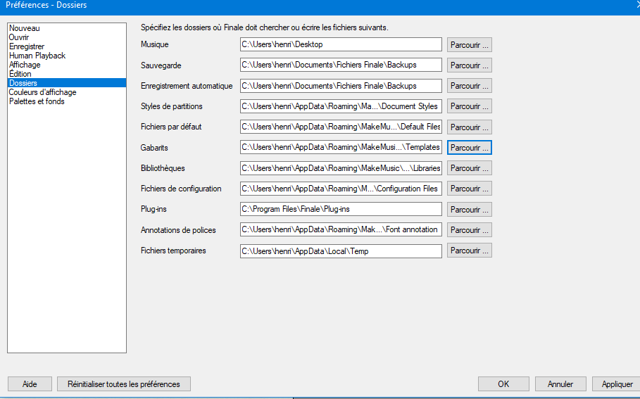Viewport: 640px width, 399px height.
Task: Browse for Enregistrement automatique folder
Action: pyautogui.click(x=469, y=86)
